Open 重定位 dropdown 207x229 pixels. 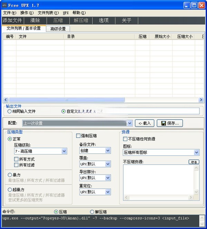(95, 192)
